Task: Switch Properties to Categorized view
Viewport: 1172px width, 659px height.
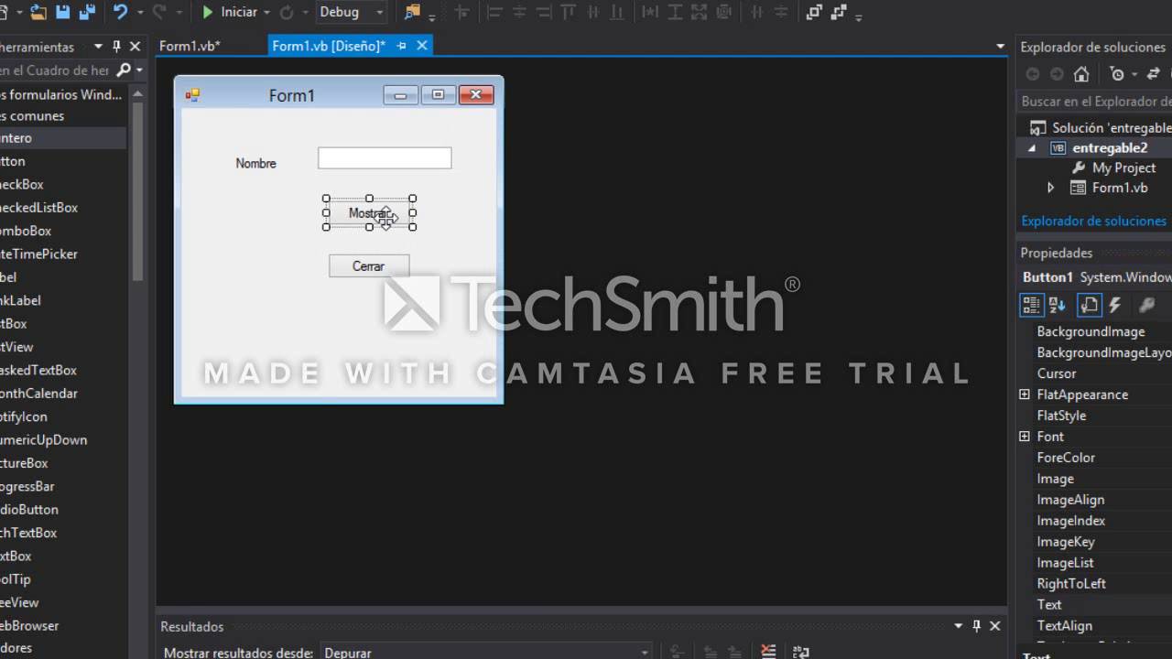Action: 1032,306
